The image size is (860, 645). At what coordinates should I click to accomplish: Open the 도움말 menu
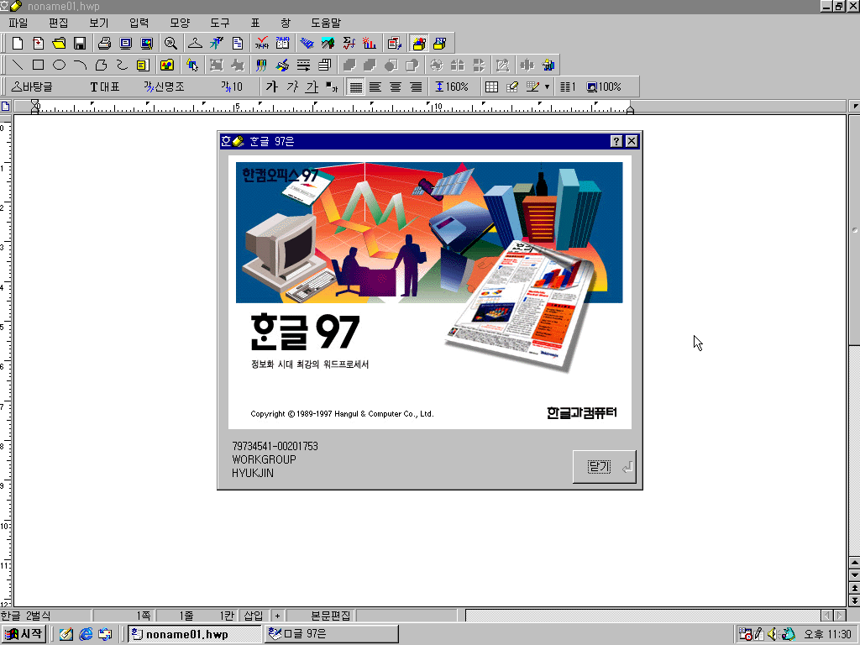point(326,23)
